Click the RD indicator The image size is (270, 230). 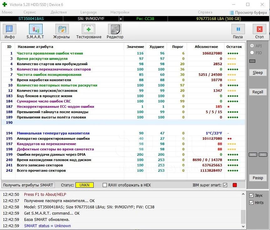coord(263,154)
